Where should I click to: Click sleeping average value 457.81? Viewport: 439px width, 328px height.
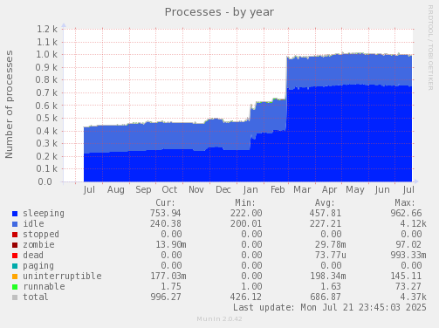326,214
